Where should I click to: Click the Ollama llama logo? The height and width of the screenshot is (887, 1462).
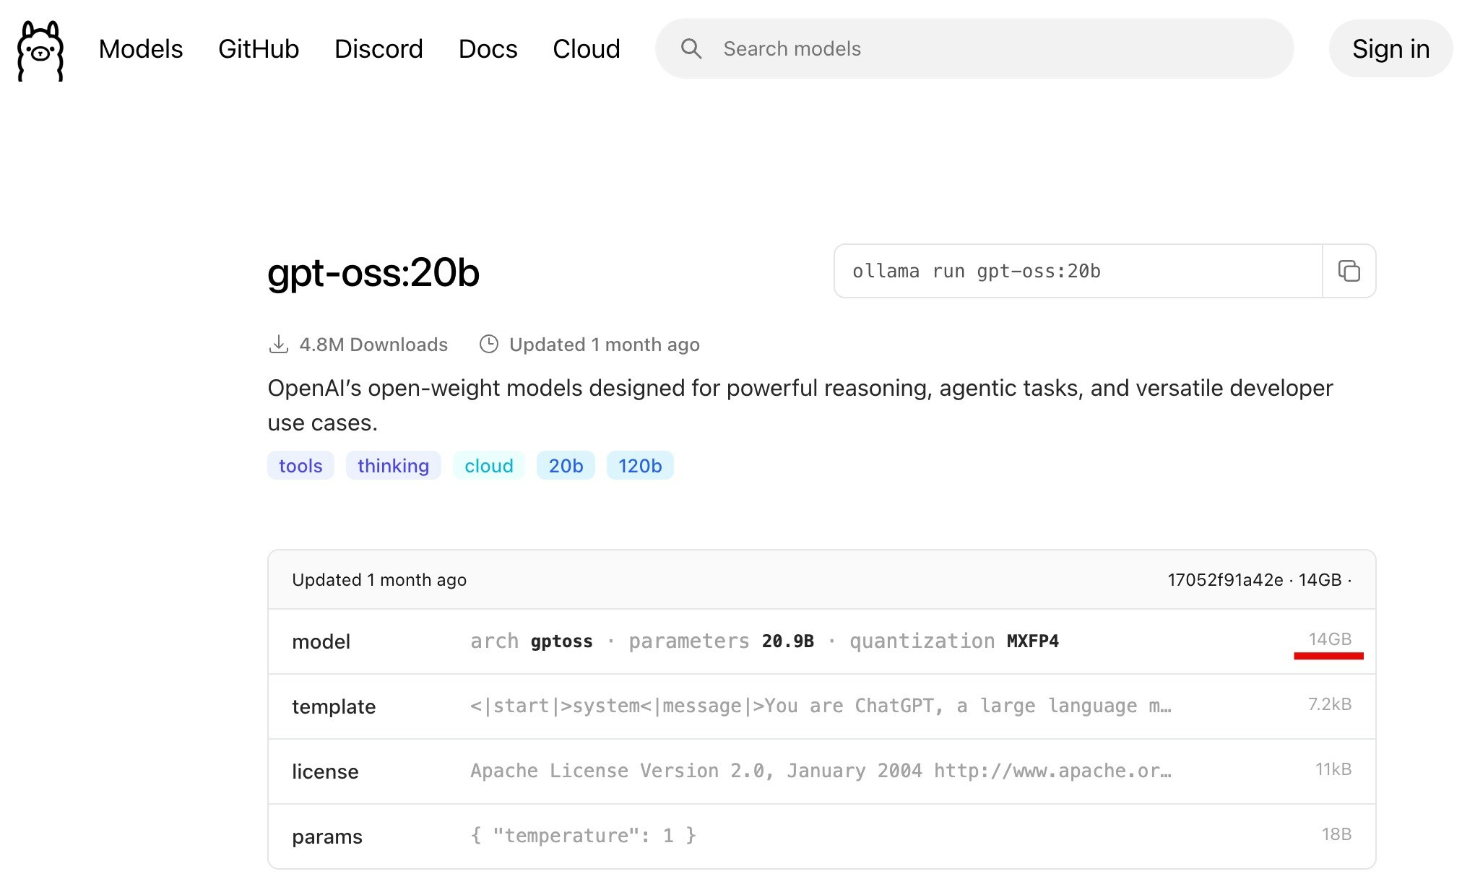click(x=40, y=50)
